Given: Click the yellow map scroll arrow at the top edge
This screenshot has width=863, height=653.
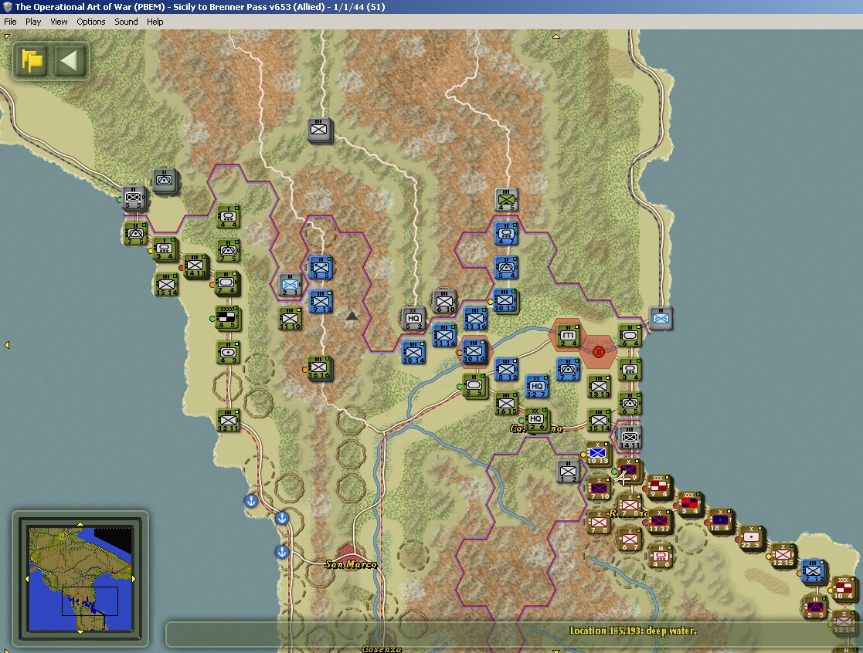Looking at the screenshot, I should (556, 36).
